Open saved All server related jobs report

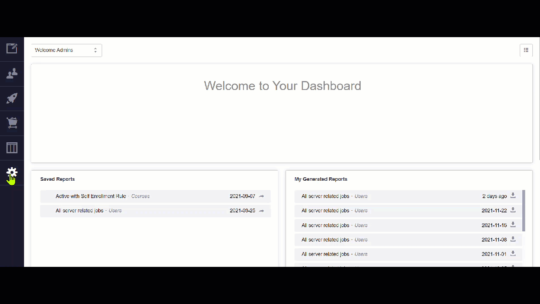[x=155, y=211]
